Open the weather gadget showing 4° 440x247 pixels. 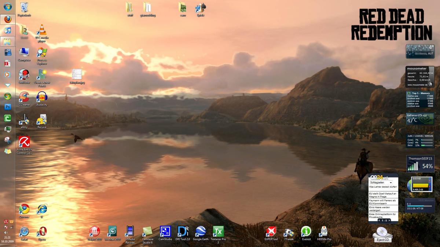point(420,51)
